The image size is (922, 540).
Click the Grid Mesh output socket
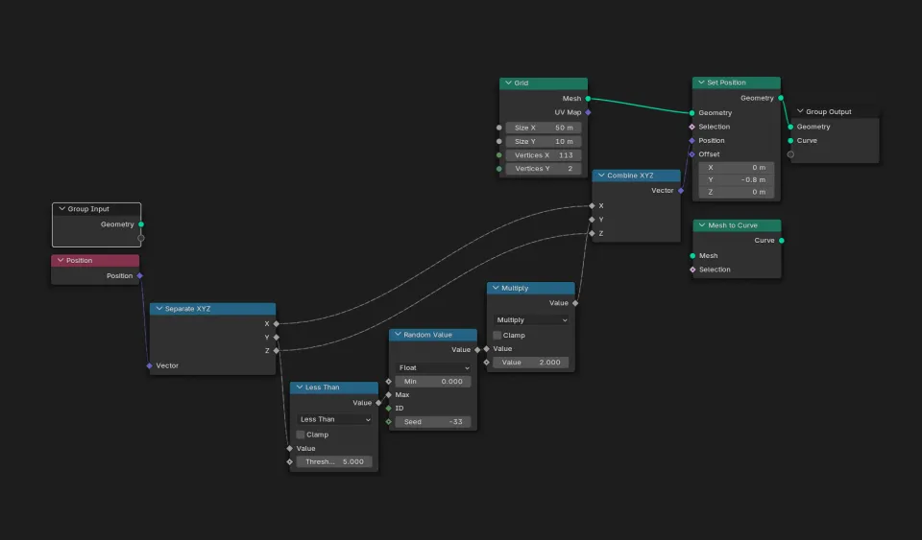(588, 99)
